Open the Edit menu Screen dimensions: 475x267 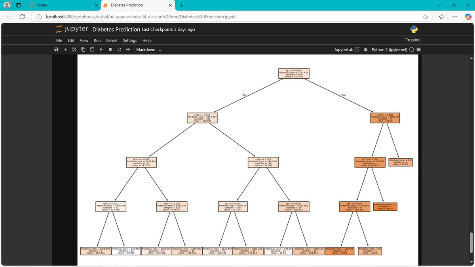point(71,40)
